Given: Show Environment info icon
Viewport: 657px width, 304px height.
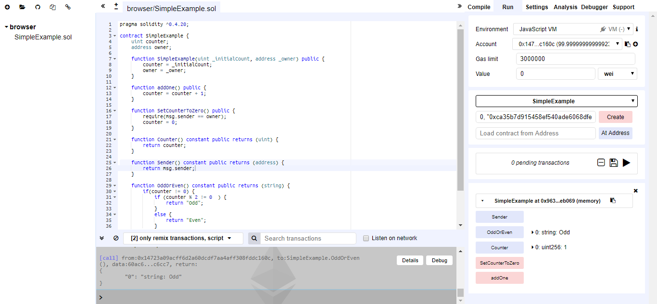Looking at the screenshot, I should tap(637, 29).
